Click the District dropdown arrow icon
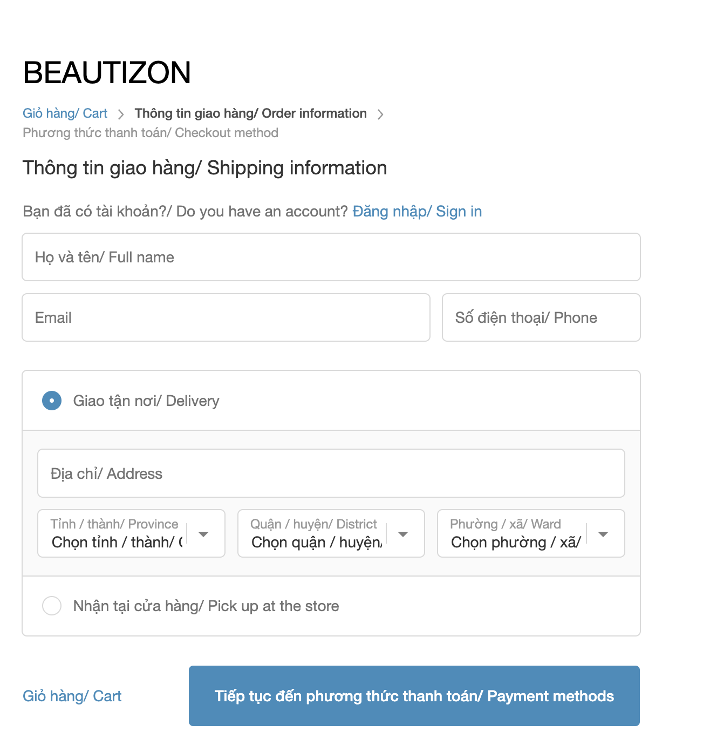The image size is (710, 745). tap(403, 534)
